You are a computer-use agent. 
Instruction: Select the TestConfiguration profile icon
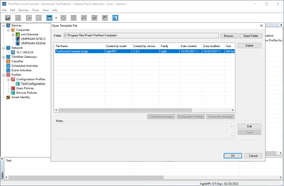click(x=18, y=84)
